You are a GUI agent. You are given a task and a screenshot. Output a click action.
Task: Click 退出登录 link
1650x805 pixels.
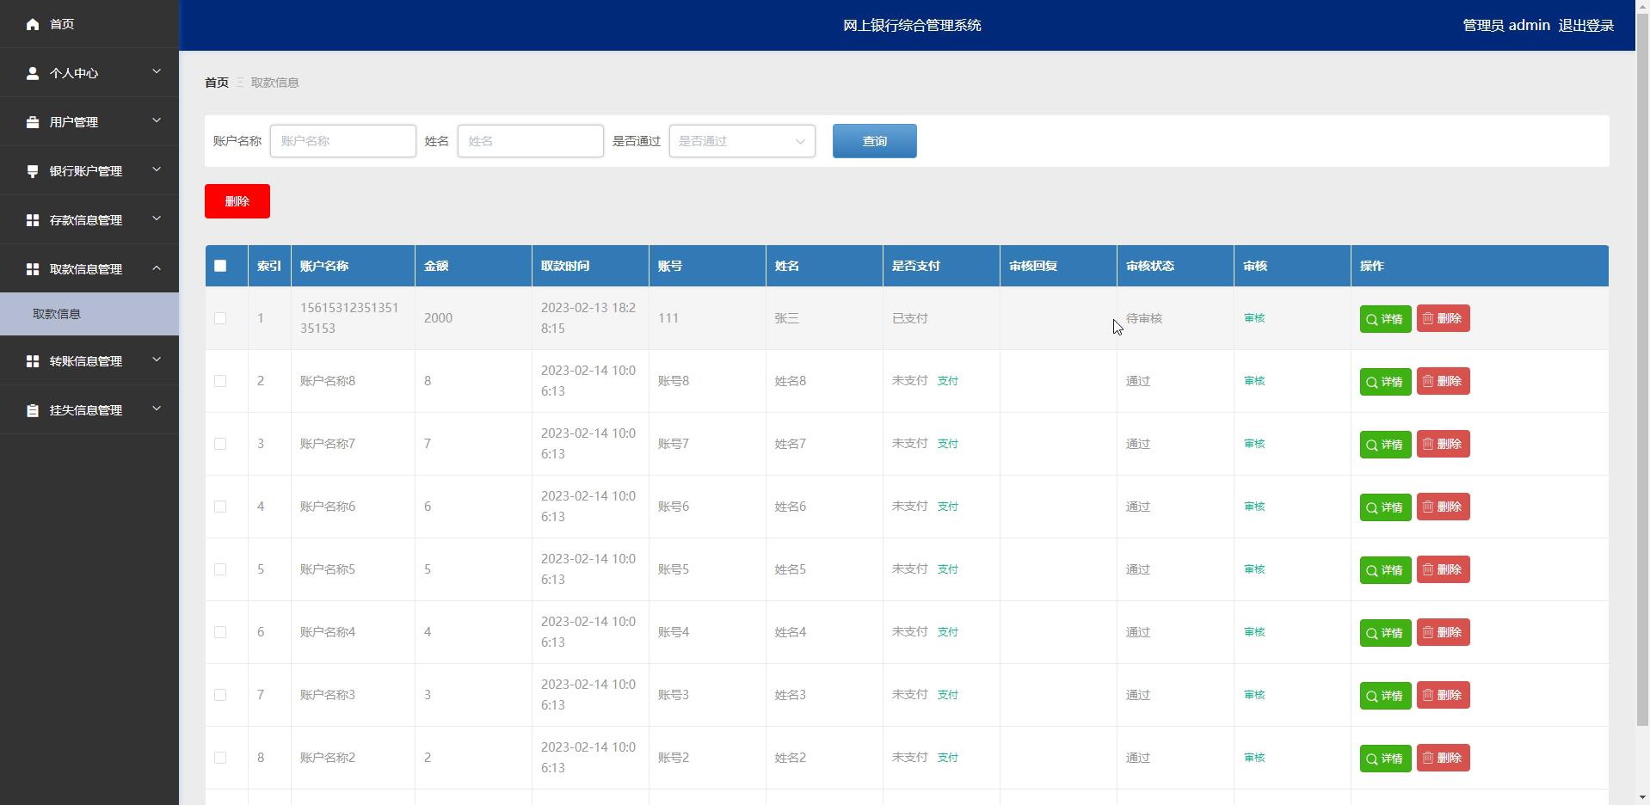1585,26
